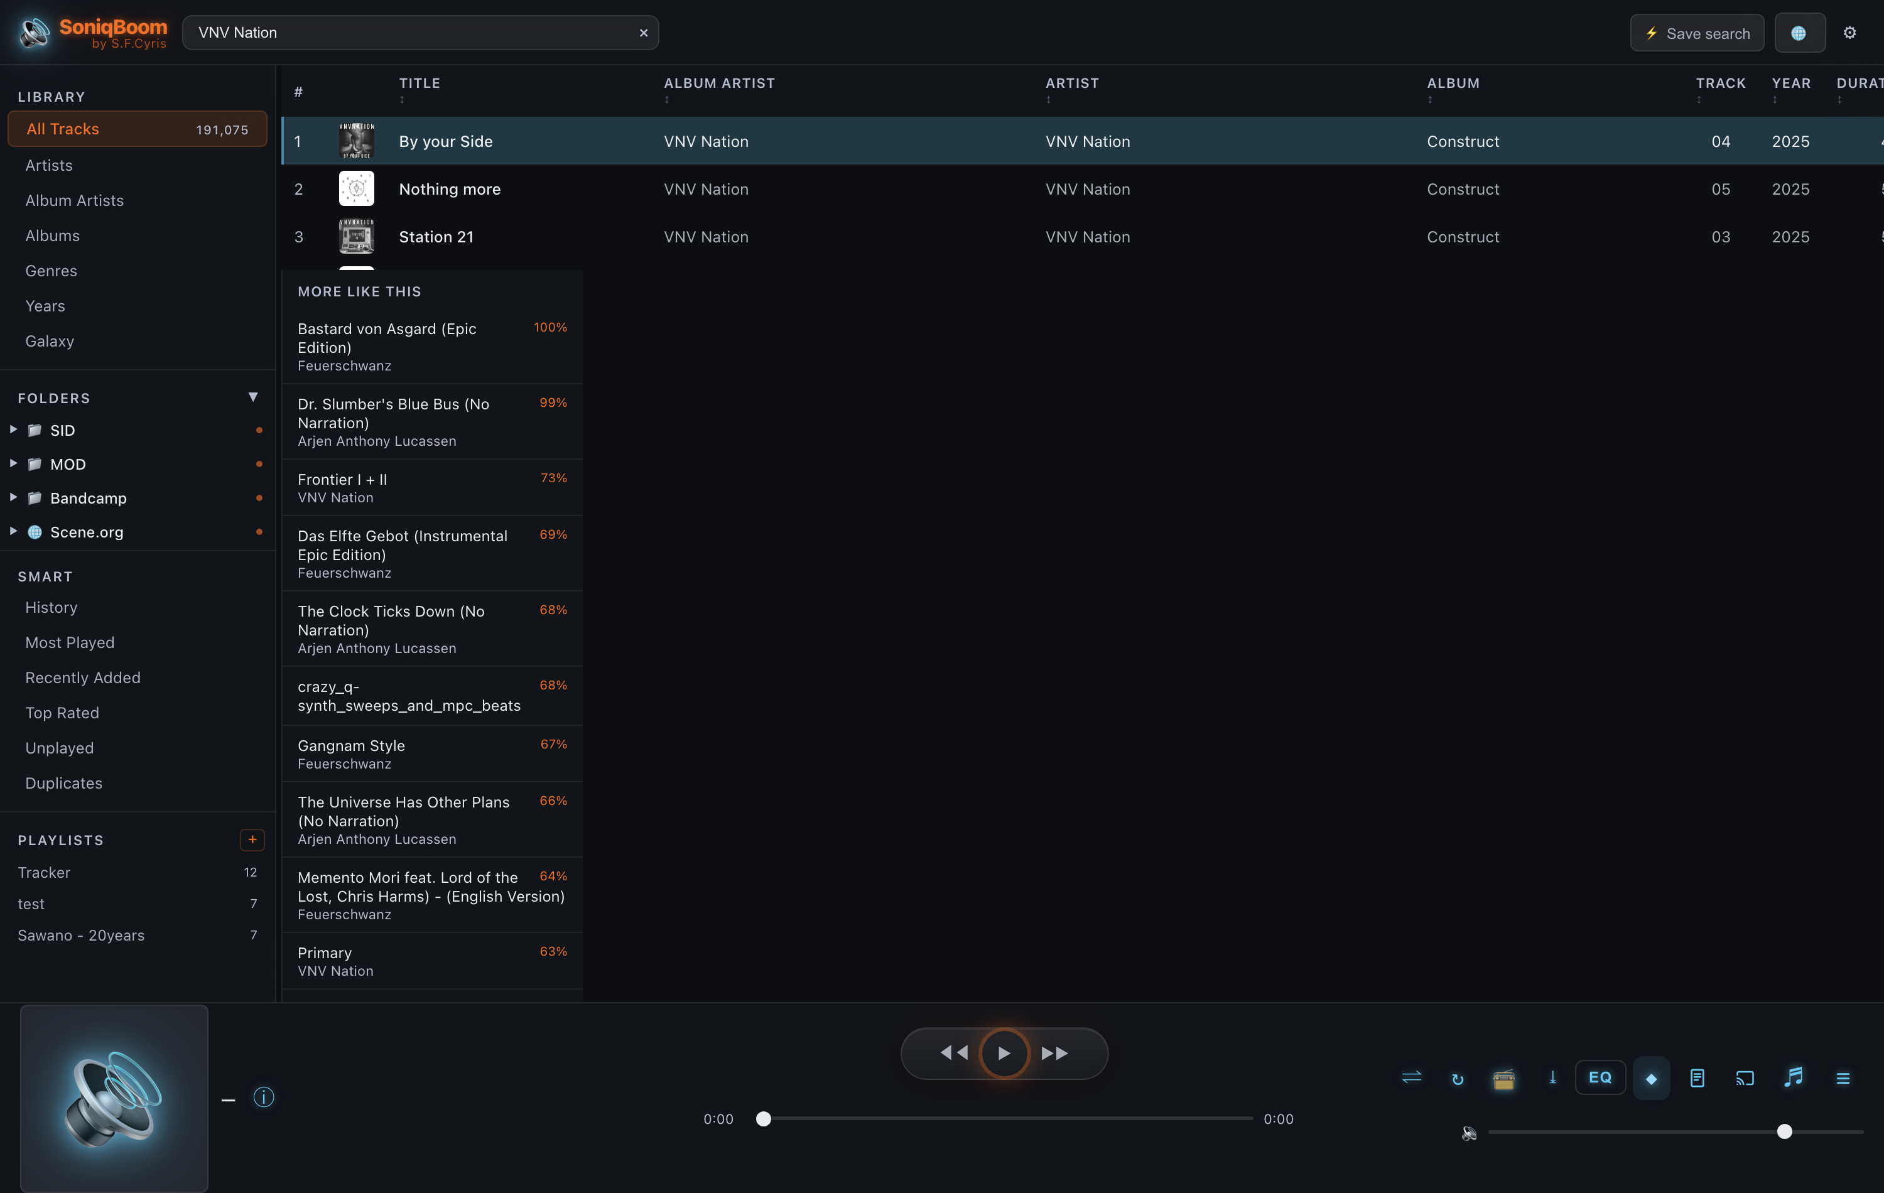The height and width of the screenshot is (1193, 1884).
Task: Open the Recently Added smart list
Action: tap(83, 677)
